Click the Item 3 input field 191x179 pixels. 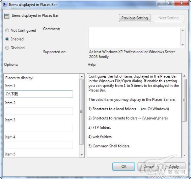(x=39, y=128)
